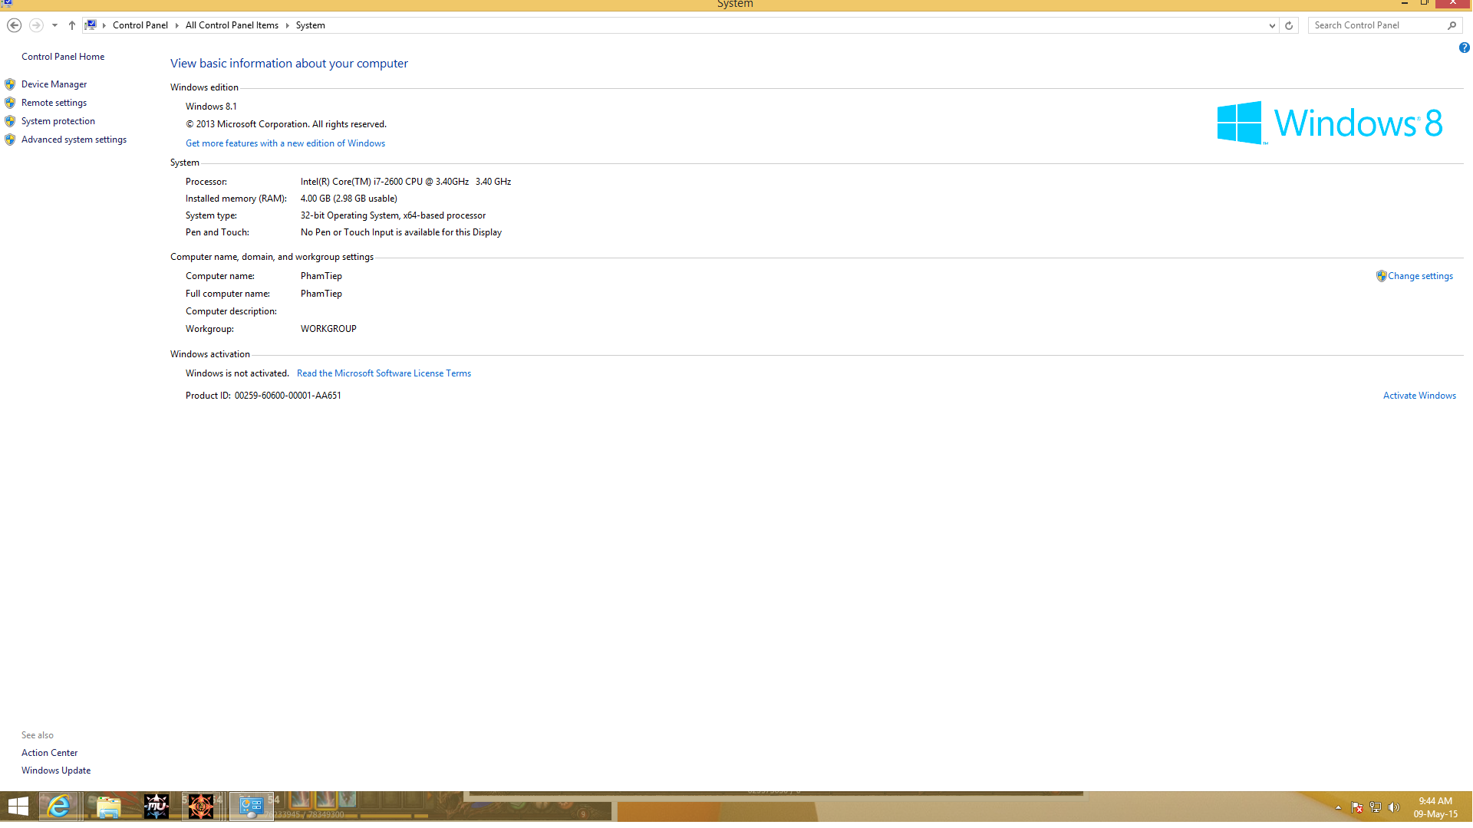Open the orange emblem game taskbar icon

click(x=201, y=807)
